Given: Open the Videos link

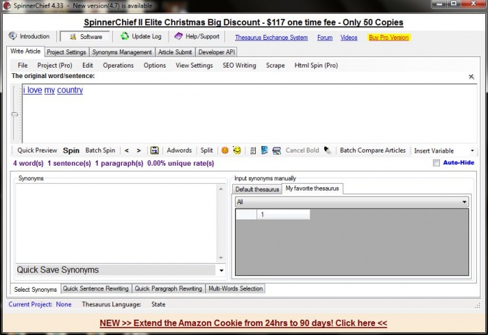Looking at the screenshot, I should coord(349,38).
